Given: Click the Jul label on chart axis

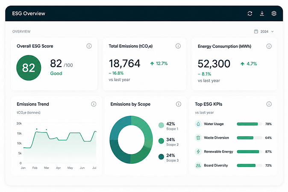Looking at the screenshot, I should 94,168.
